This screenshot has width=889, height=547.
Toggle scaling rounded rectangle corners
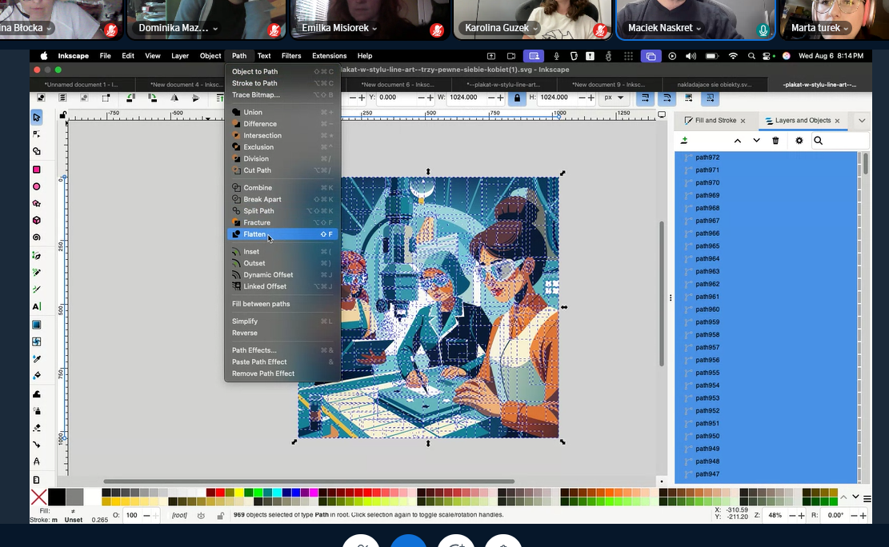coord(667,98)
